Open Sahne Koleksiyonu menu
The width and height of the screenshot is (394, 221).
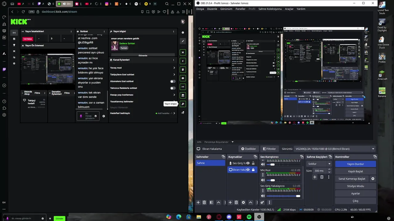[270, 9]
